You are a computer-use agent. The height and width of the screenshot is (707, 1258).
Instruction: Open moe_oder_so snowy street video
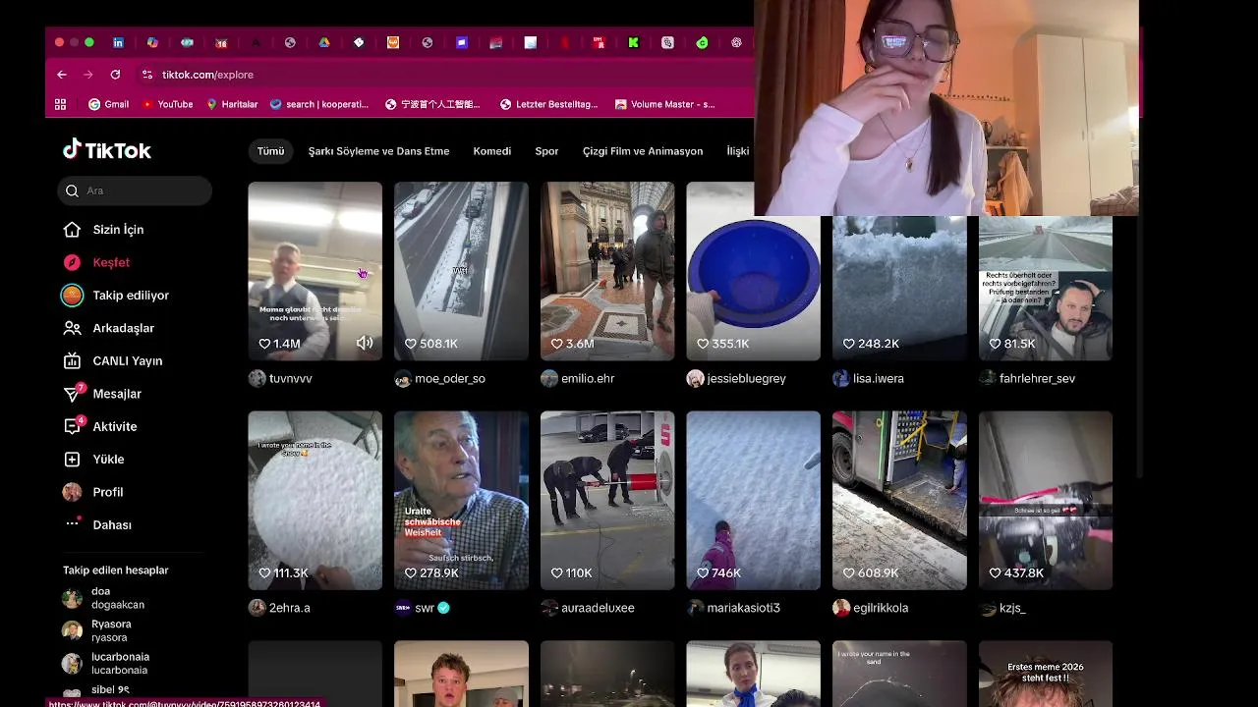pyautogui.click(x=461, y=271)
